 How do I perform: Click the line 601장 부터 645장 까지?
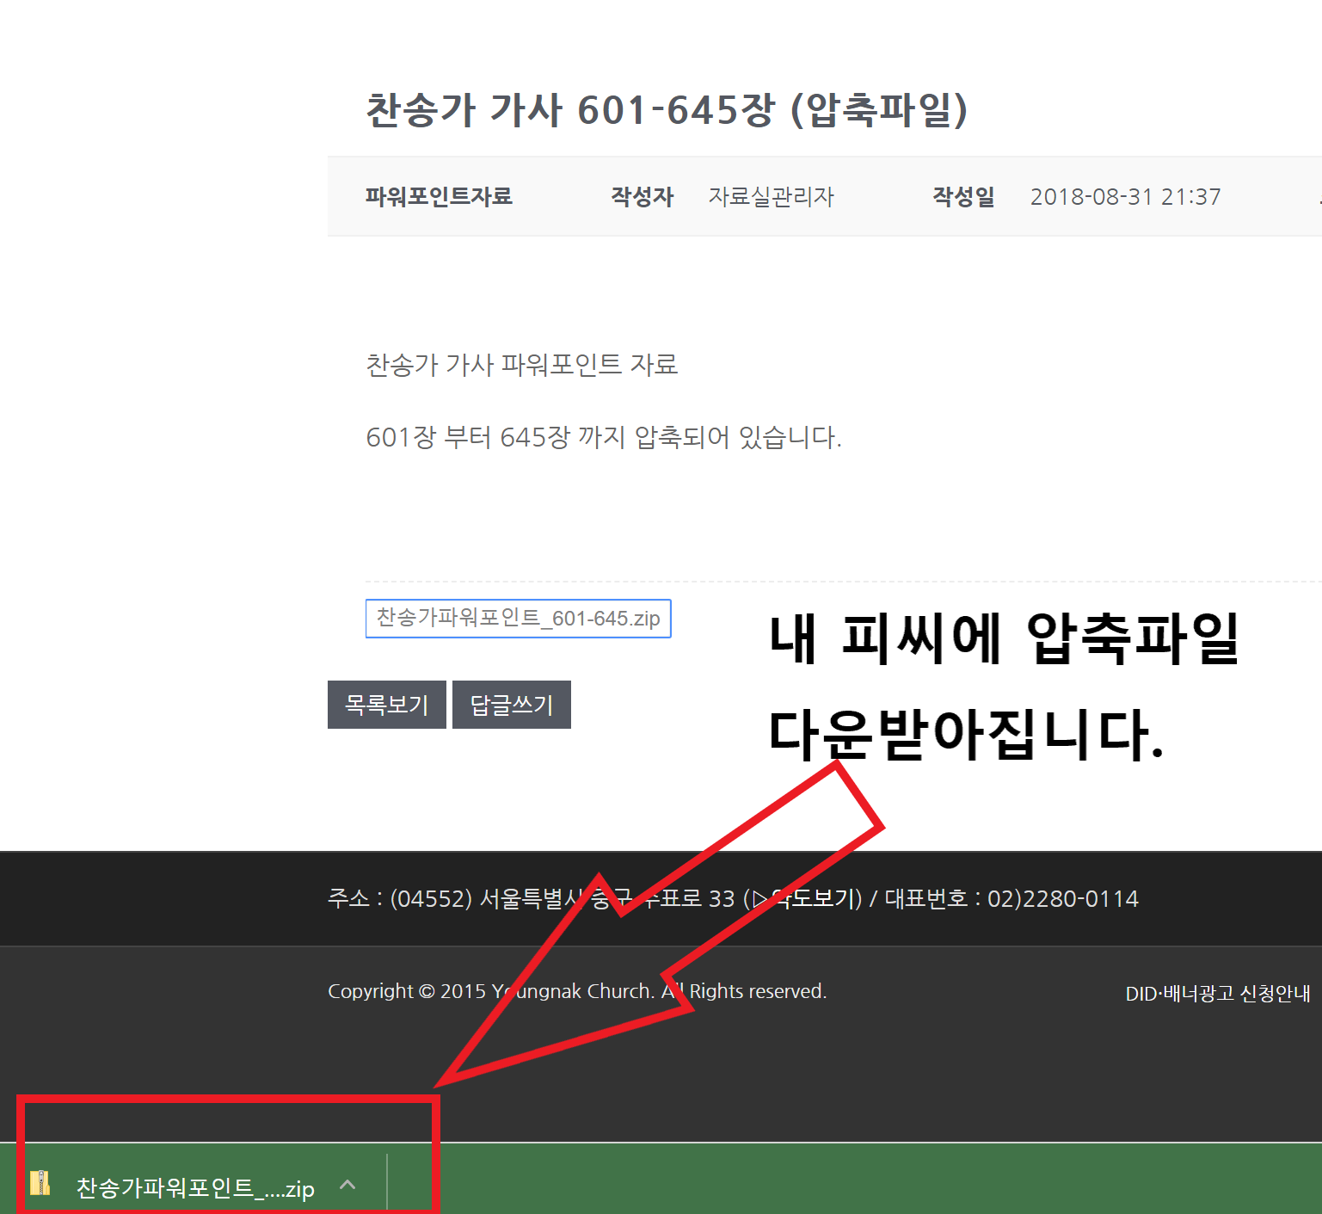point(603,437)
